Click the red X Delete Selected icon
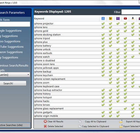The height and width of the screenshot is (133, 140). click(x=45, y=126)
